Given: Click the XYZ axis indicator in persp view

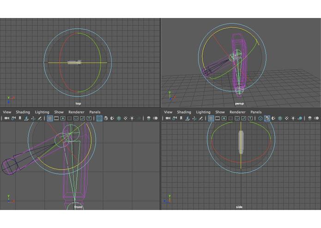Looking at the screenshot, I should point(171,96).
